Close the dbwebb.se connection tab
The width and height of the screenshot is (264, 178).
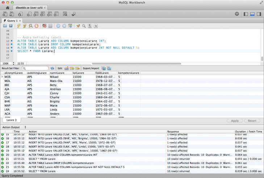(x=45, y=8)
